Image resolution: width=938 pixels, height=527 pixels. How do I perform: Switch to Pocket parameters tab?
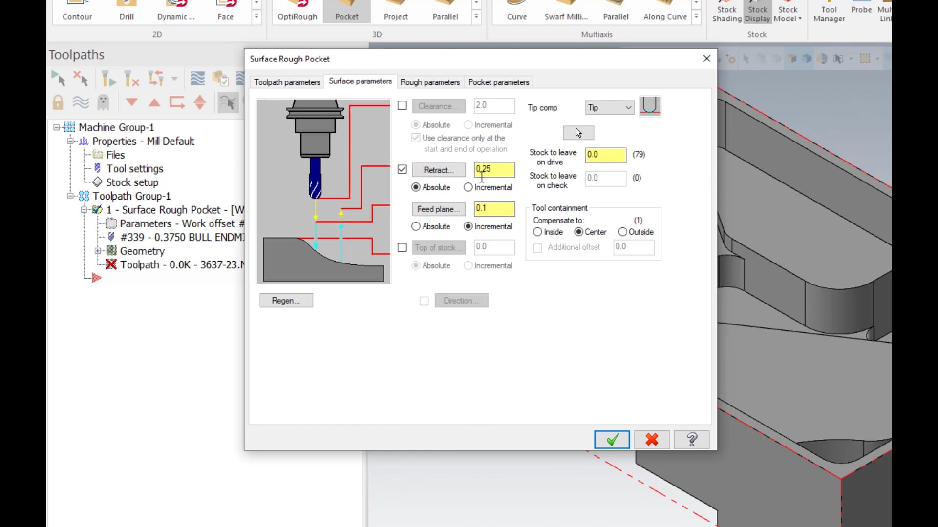click(500, 81)
